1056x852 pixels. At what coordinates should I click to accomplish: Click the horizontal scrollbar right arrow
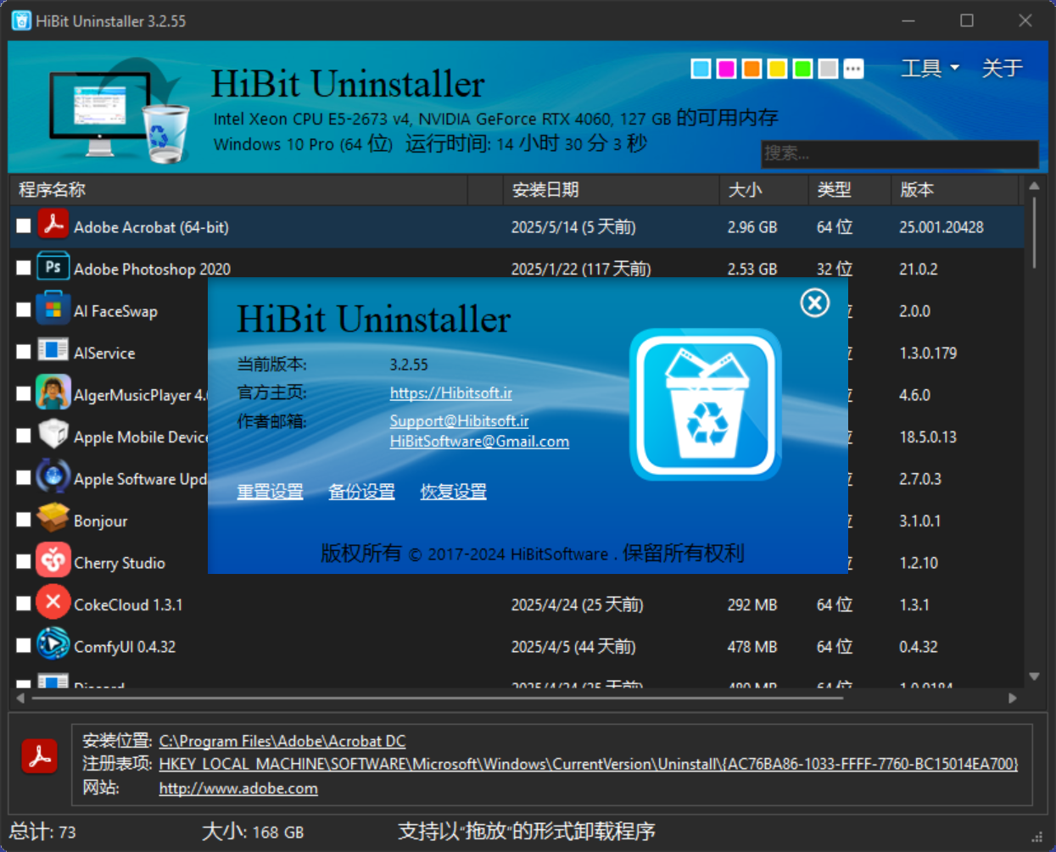(x=1013, y=699)
